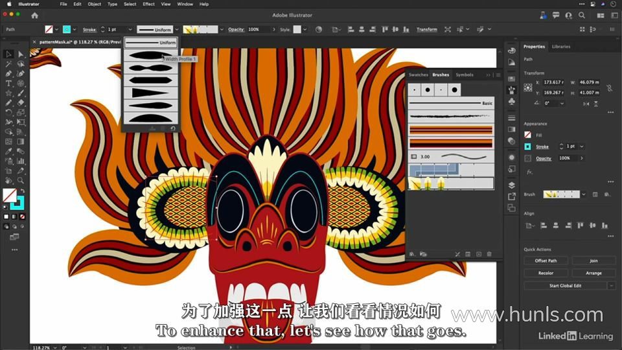Open Brush Libraries menu icon in Brushes panel

click(x=412, y=254)
